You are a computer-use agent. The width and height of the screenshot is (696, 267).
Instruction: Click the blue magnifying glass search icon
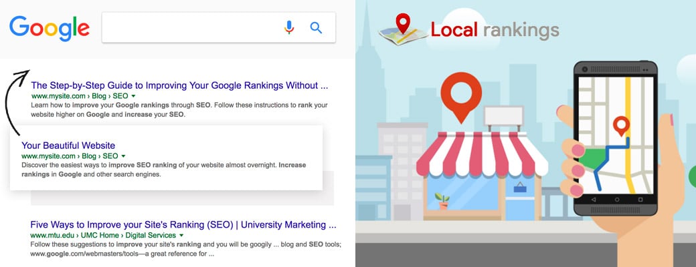point(316,27)
